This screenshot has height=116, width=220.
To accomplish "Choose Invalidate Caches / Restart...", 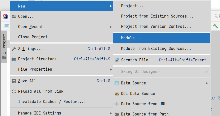I will point(52,102).
